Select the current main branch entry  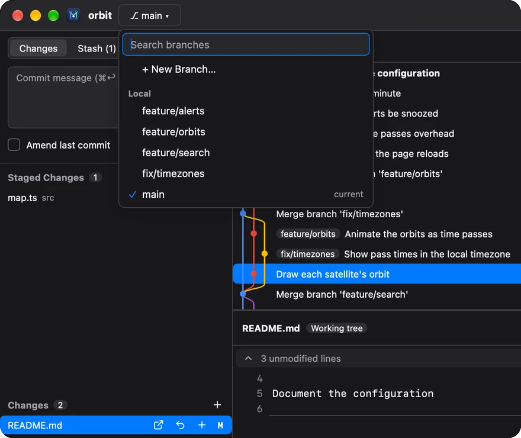click(246, 194)
